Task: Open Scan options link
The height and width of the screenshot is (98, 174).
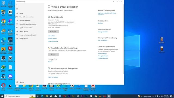Action: coord(51,36)
